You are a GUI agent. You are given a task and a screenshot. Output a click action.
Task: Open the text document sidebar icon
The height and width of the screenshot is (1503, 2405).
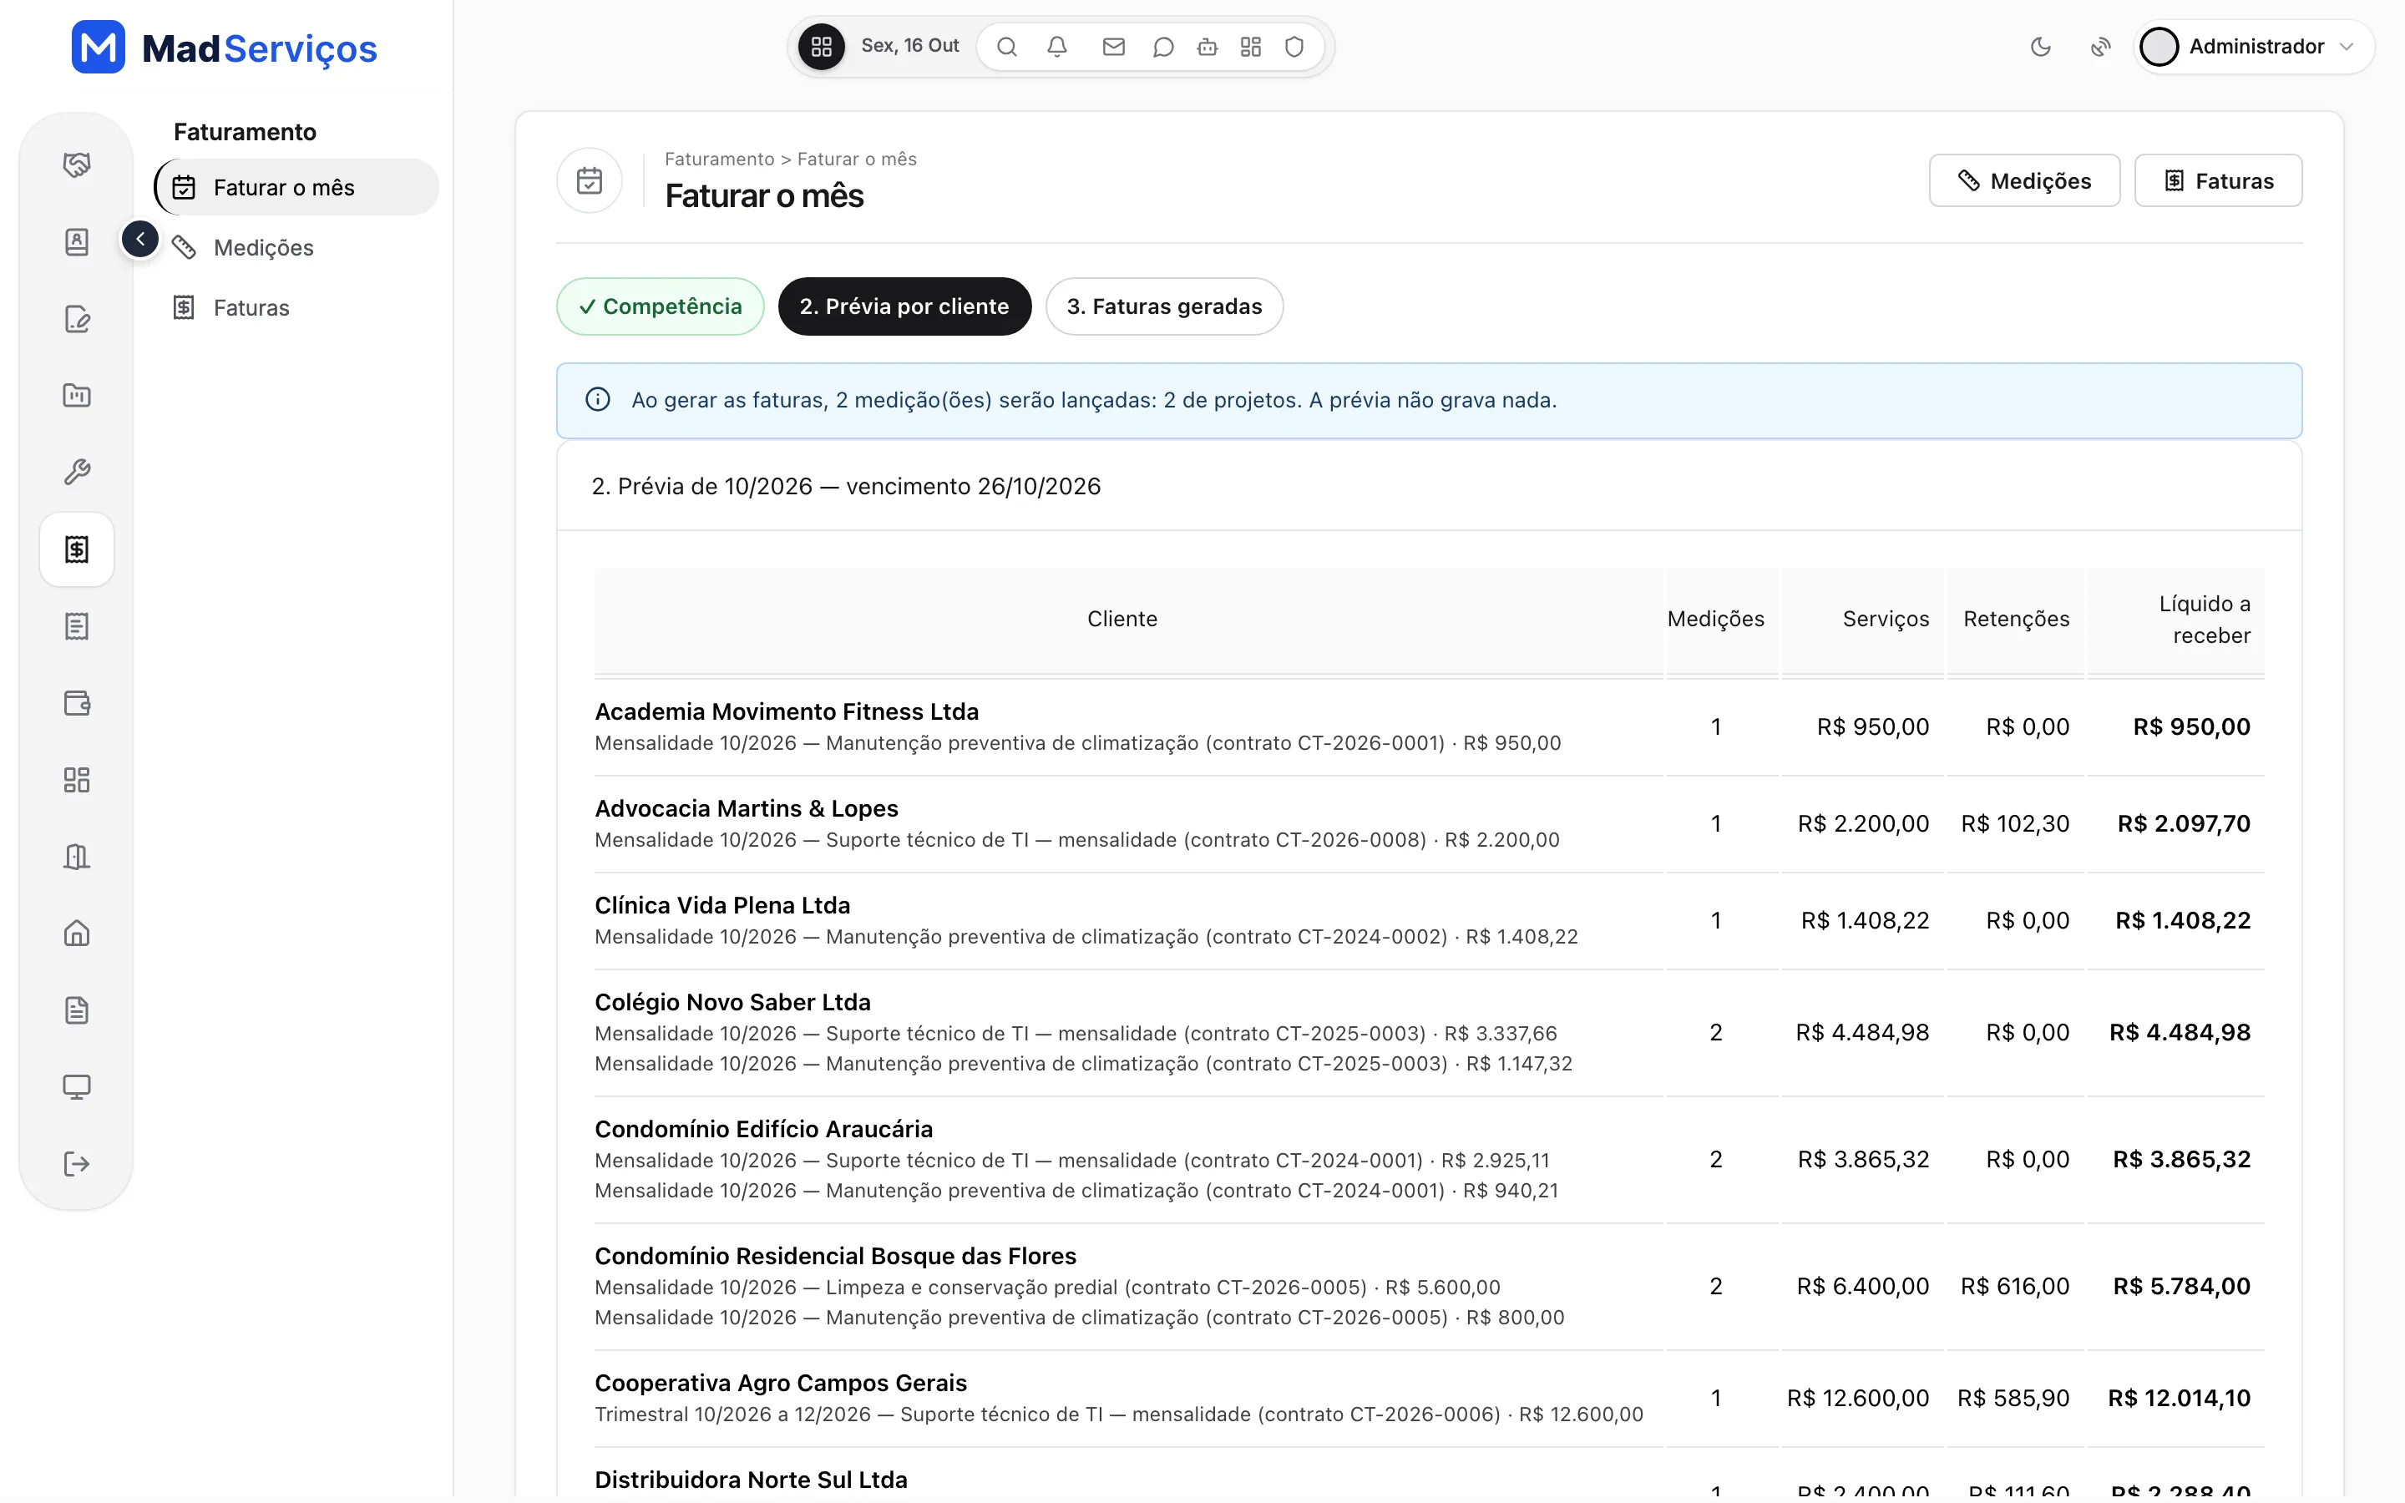77,1010
